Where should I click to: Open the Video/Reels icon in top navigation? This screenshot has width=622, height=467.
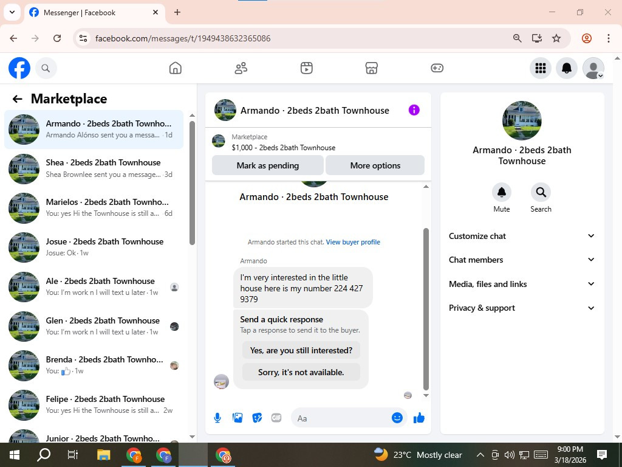(x=306, y=68)
